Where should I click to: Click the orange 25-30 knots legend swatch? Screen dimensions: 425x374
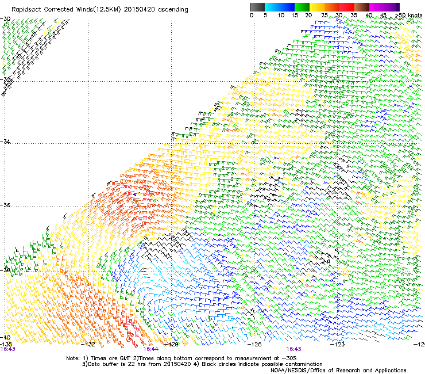(x=332, y=7)
